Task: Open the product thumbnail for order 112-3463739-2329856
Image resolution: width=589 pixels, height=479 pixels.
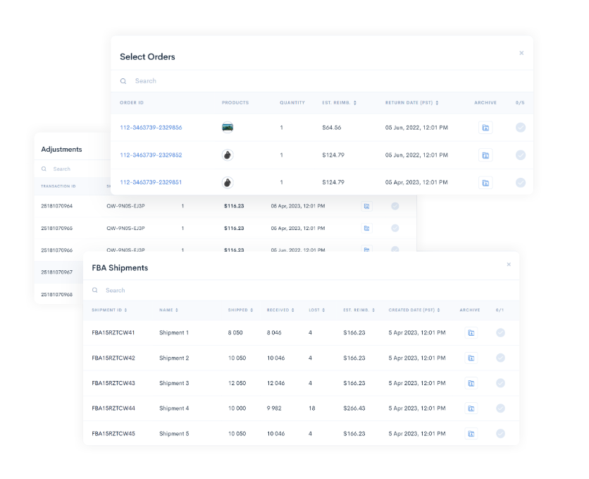Action: pyautogui.click(x=228, y=127)
